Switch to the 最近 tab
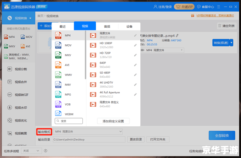Viewport: 241px width, 158px height. point(63,26)
